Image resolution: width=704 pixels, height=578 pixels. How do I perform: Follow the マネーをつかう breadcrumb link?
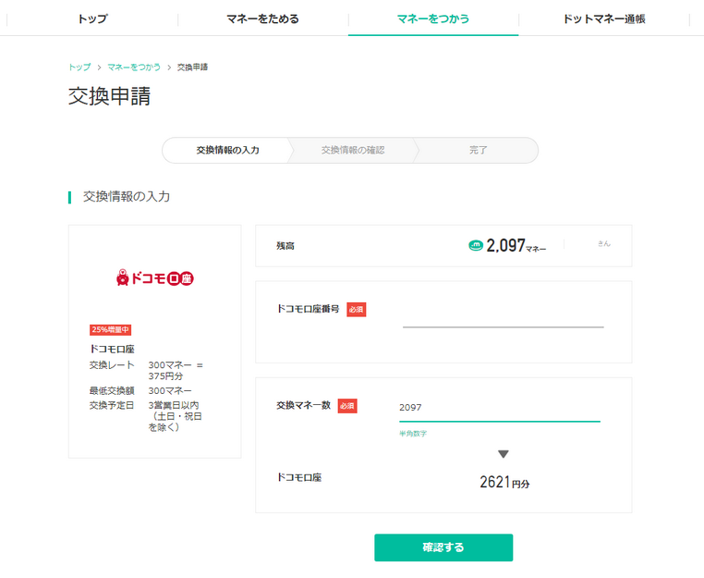(134, 67)
